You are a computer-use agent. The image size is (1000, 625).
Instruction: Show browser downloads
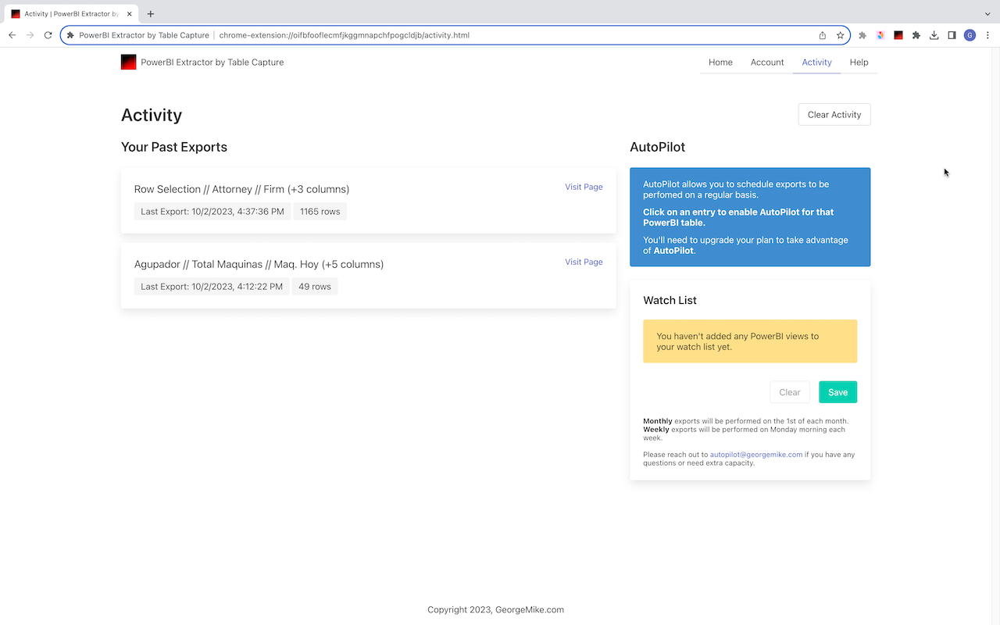tap(934, 35)
